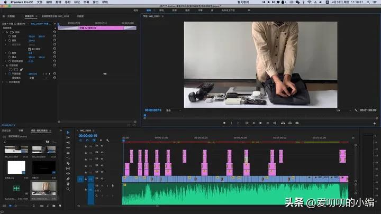The height and width of the screenshot is (214, 381).
Task: Collapse the Motion effect group
Action: click(3, 32)
